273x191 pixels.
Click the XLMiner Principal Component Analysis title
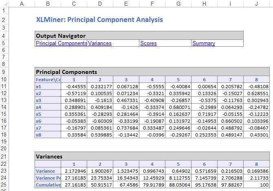99,20
